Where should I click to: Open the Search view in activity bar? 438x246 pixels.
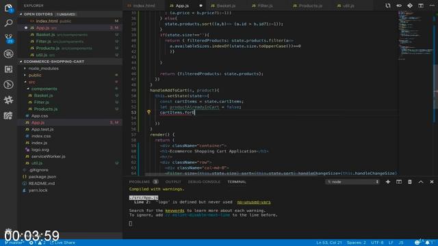(8, 23)
